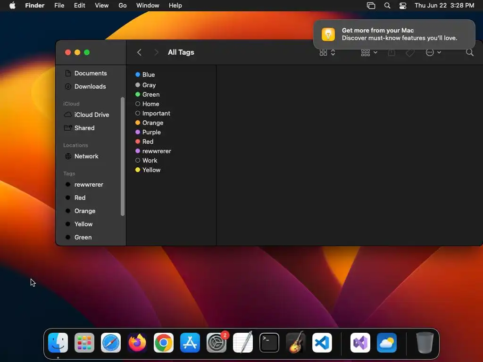
Task: Open the icon view switcher in Finder toolbar
Action: click(x=327, y=53)
